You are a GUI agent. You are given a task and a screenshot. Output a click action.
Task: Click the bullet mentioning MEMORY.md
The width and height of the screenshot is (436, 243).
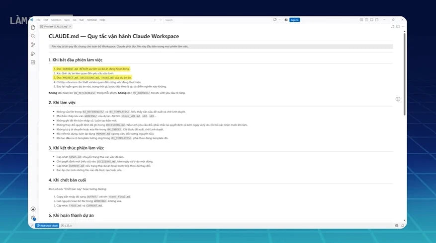coord(105,134)
